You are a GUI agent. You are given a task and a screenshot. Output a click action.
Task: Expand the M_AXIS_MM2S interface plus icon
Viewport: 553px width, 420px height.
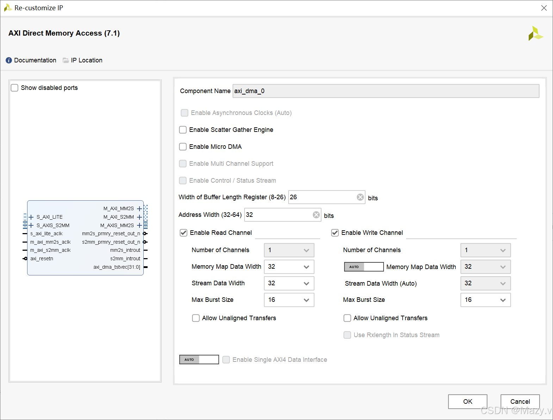(x=139, y=225)
